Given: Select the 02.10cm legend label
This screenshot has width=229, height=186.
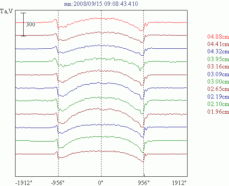Looking at the screenshot, I should 218,104.
